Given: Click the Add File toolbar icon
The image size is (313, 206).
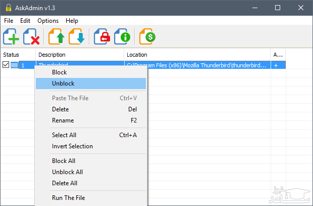Looking at the screenshot, I should [12, 37].
